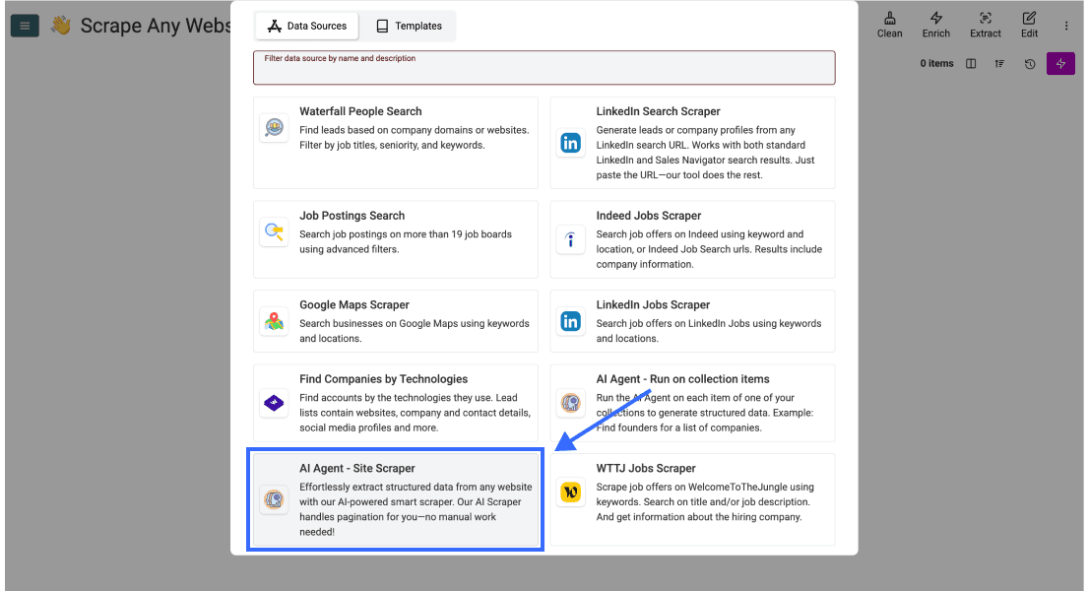The height and width of the screenshot is (591, 1088).
Task: Click the WTTJ yellow logo icon
Action: (x=570, y=492)
